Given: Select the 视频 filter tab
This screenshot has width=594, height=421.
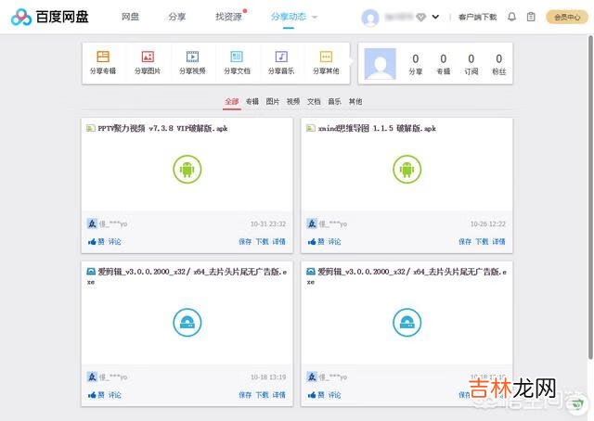Looking at the screenshot, I should point(293,101).
